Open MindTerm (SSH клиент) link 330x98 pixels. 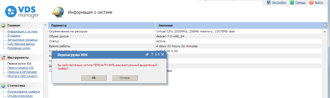pyautogui.click(x=22, y=76)
